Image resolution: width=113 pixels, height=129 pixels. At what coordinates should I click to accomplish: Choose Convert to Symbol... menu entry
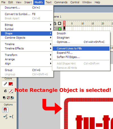pos(27,14)
